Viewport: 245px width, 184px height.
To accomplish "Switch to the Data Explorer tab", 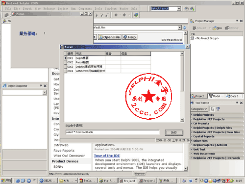I will tap(234, 96).
